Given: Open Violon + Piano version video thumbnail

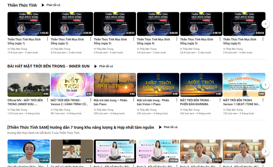Looking at the screenshot, I should click(x=158, y=85).
